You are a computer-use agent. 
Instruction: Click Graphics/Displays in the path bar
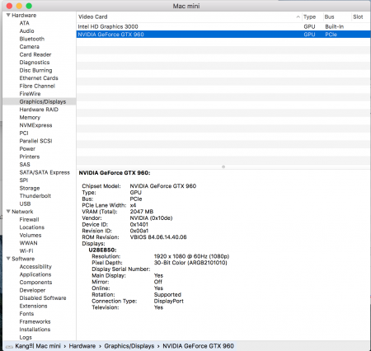(129, 346)
